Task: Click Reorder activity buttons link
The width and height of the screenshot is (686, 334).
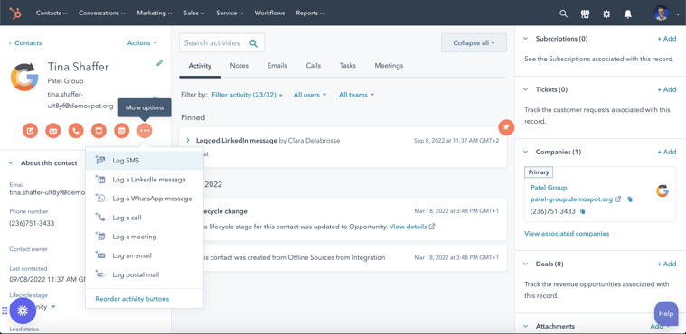Action: click(132, 299)
